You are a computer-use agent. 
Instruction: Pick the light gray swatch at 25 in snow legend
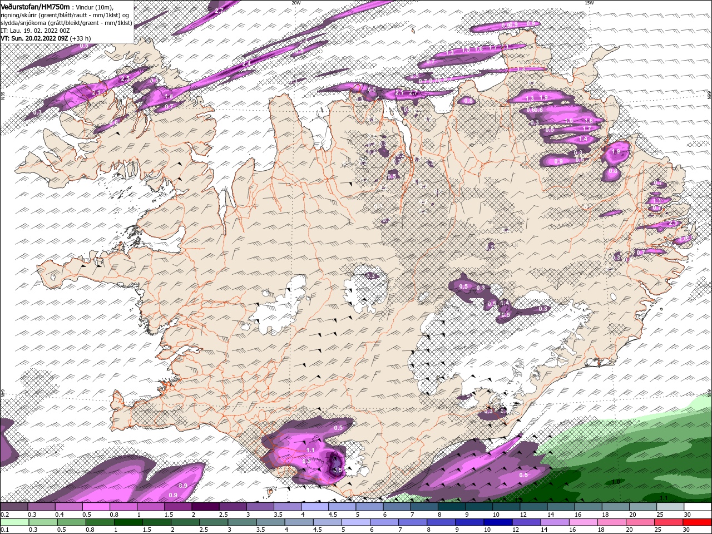pos(670,507)
